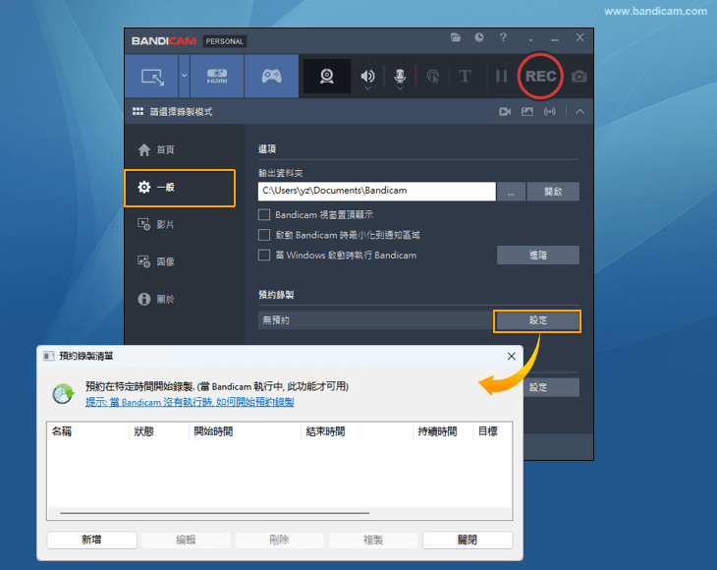Screen dimensions: 717x570
Task: Click the 無預約 schedule status field
Action: (x=376, y=320)
